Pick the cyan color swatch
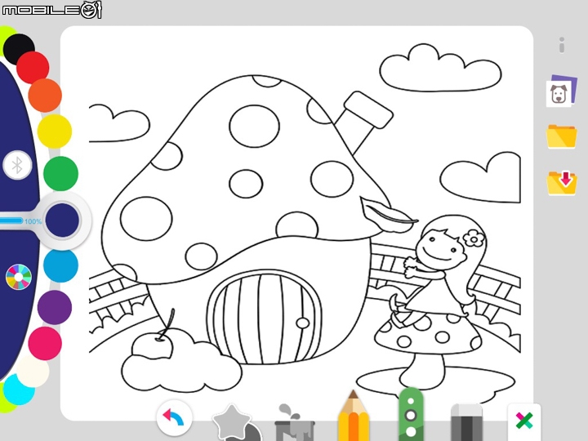Viewport: 588px width, 441px height. click(18, 390)
